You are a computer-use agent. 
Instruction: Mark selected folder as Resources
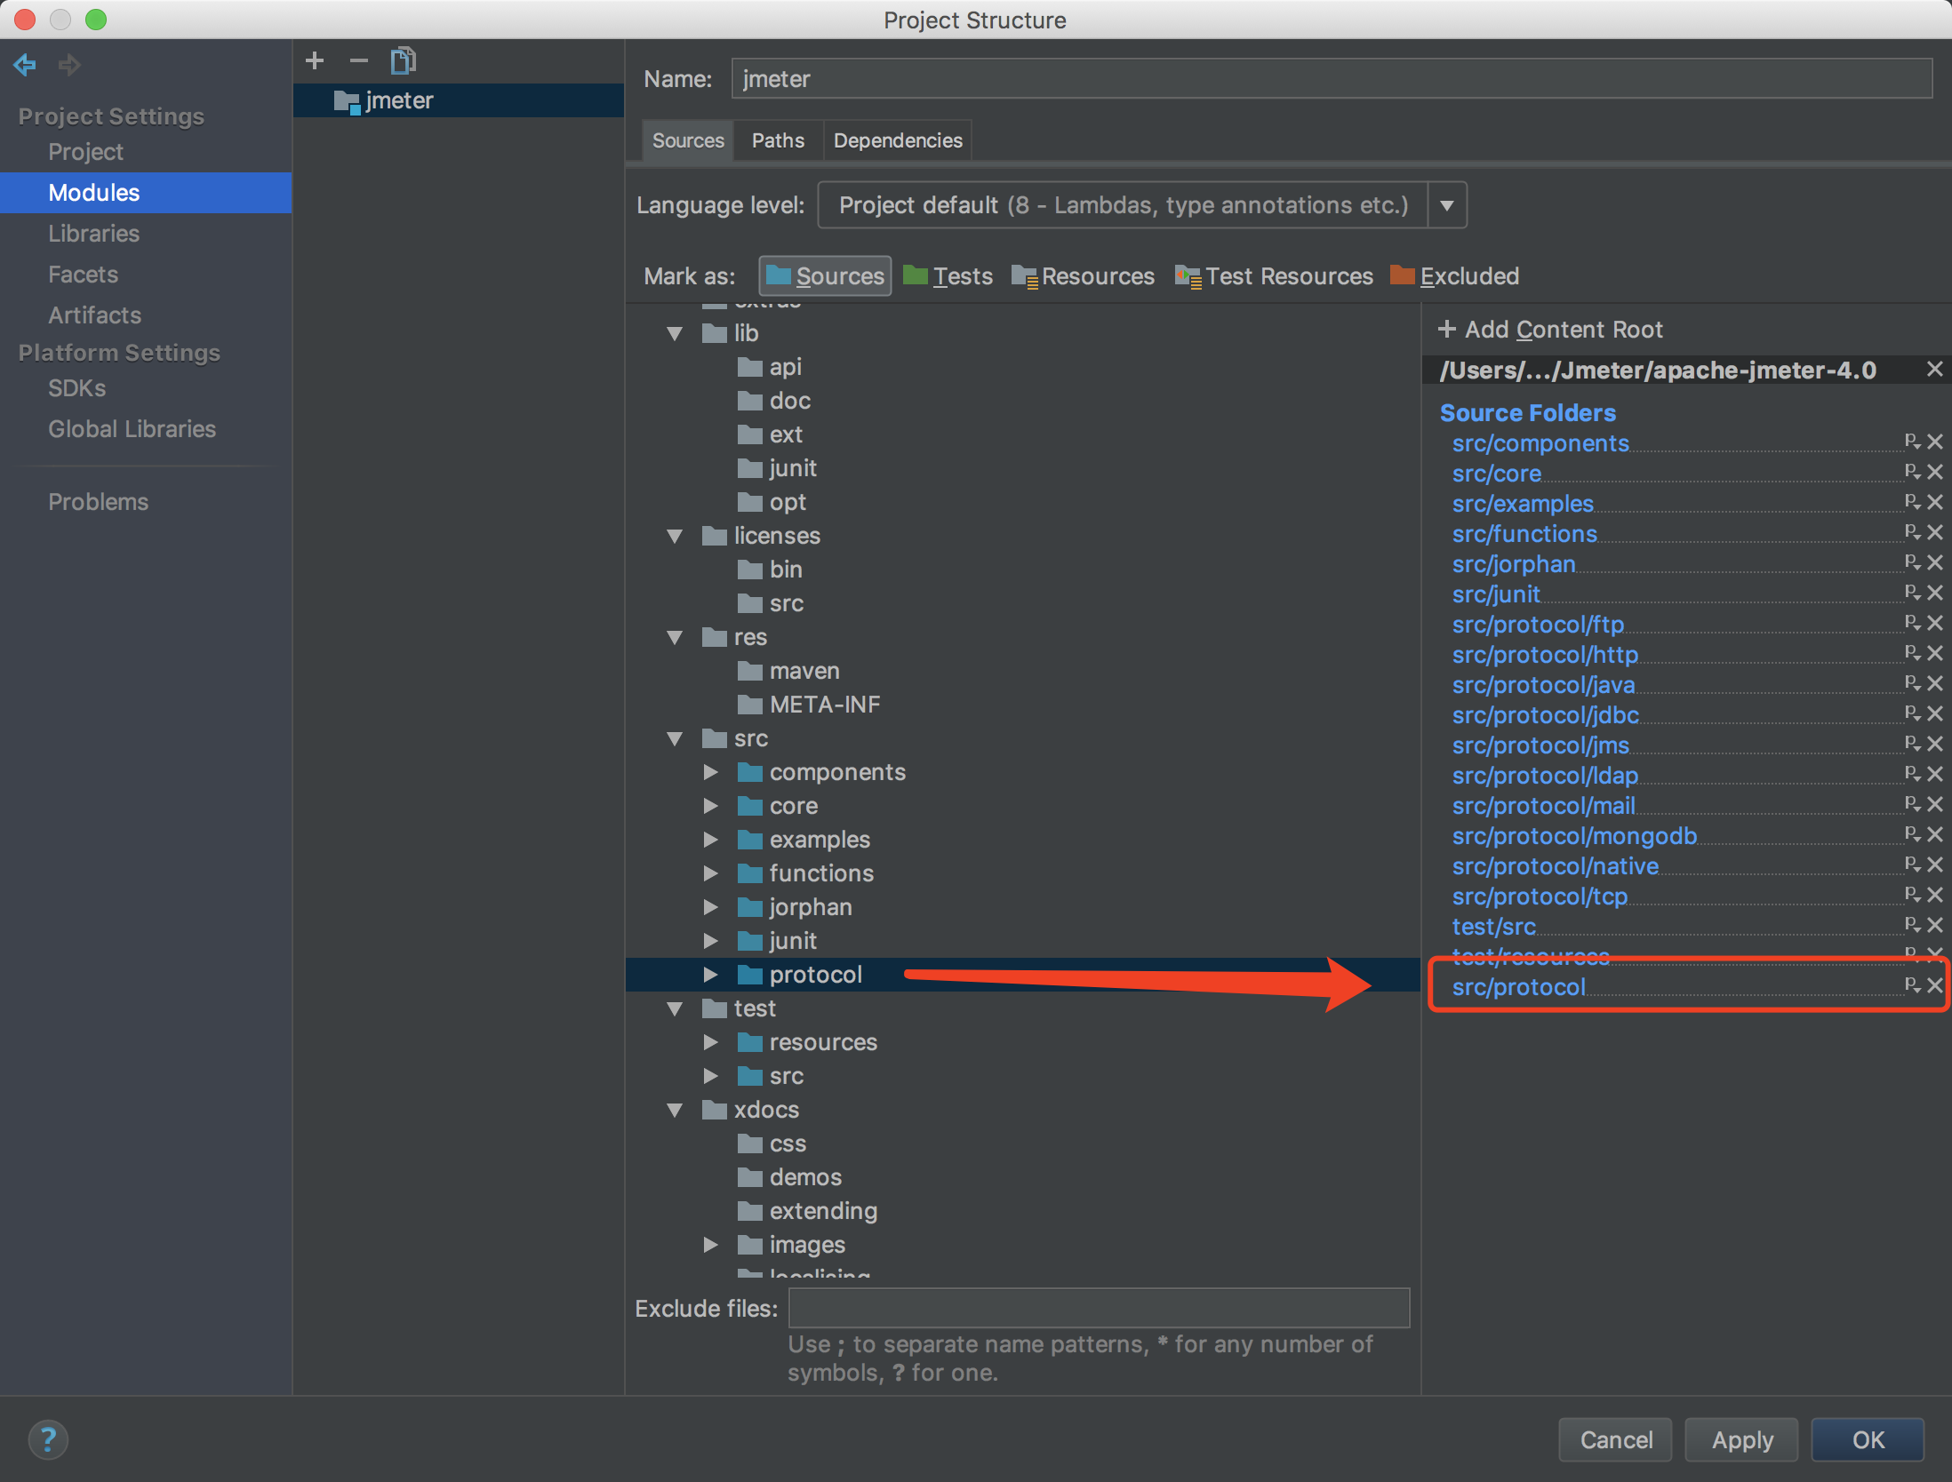[x=1083, y=276]
